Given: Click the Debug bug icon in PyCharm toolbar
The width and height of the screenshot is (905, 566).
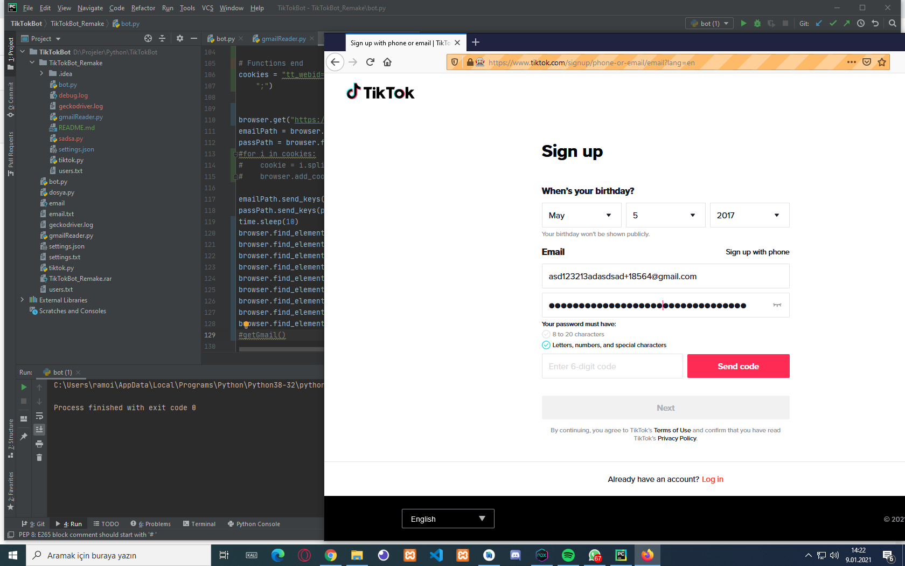Looking at the screenshot, I should [x=757, y=23].
